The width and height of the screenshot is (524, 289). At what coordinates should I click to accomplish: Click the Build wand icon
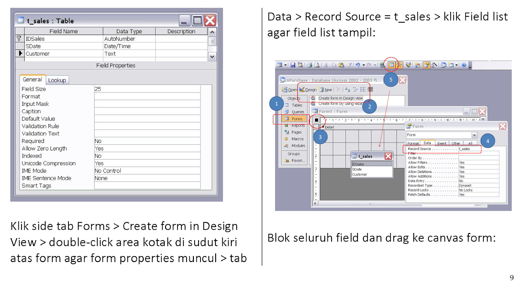tap(434, 65)
